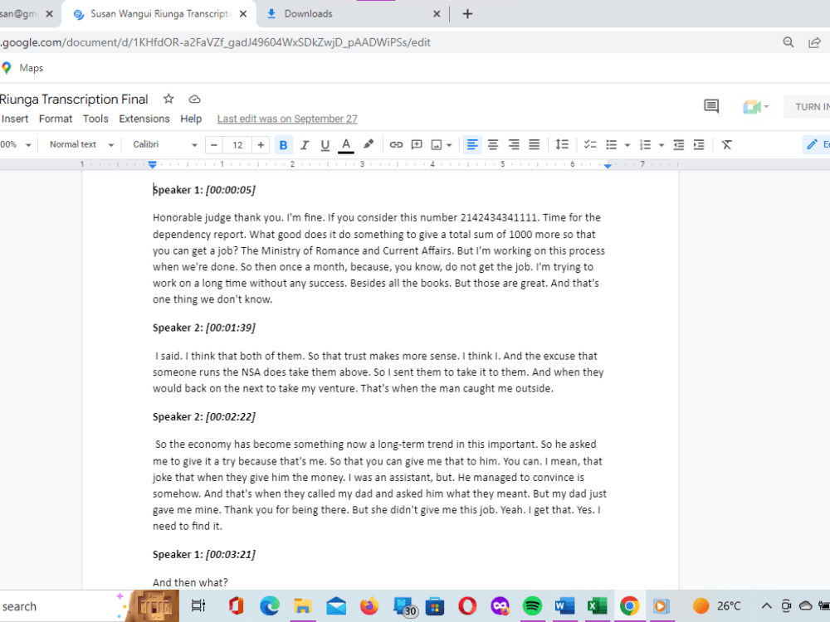Expand numbered list options arrow
The width and height of the screenshot is (830, 622).
point(662,145)
